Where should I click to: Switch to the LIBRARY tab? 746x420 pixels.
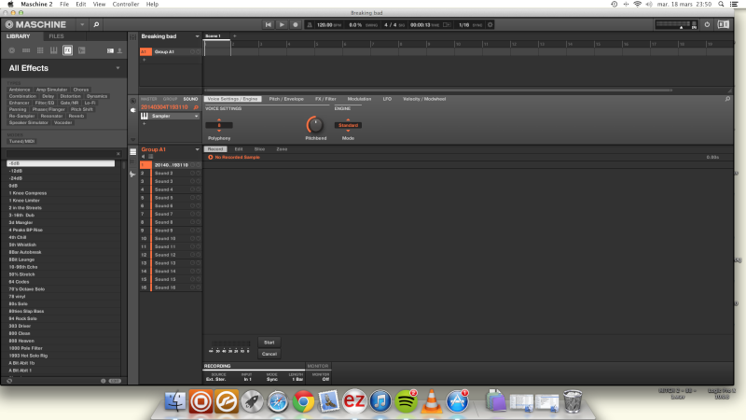point(19,36)
